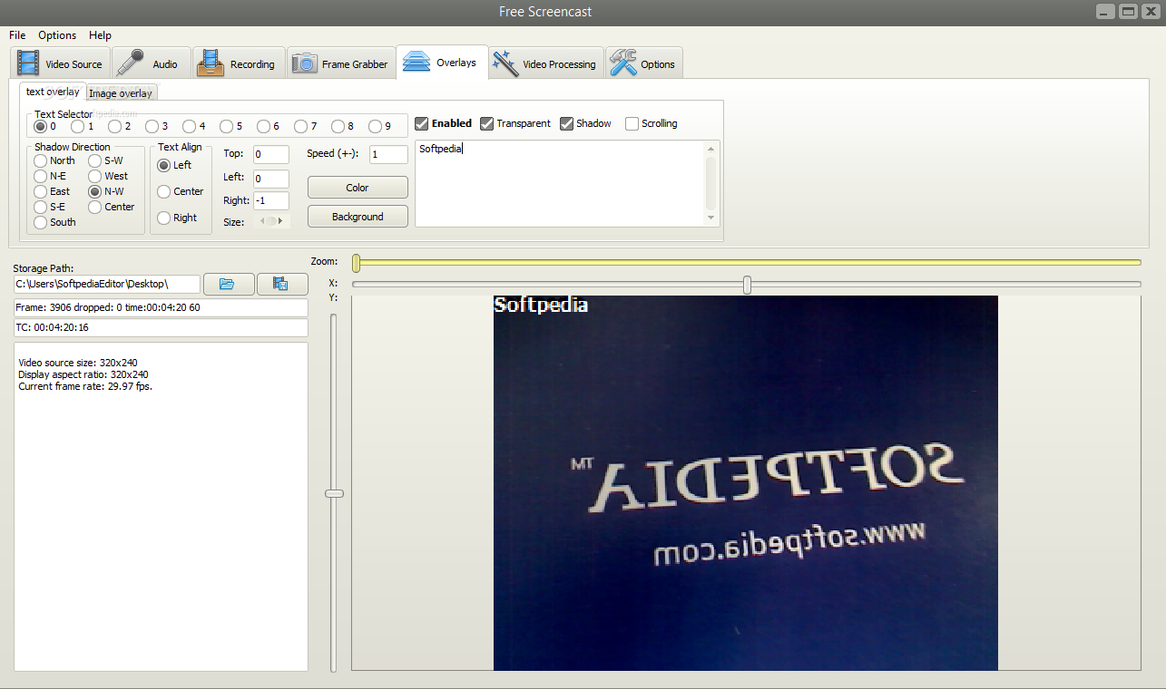Select Text Selector 9

tap(376, 126)
